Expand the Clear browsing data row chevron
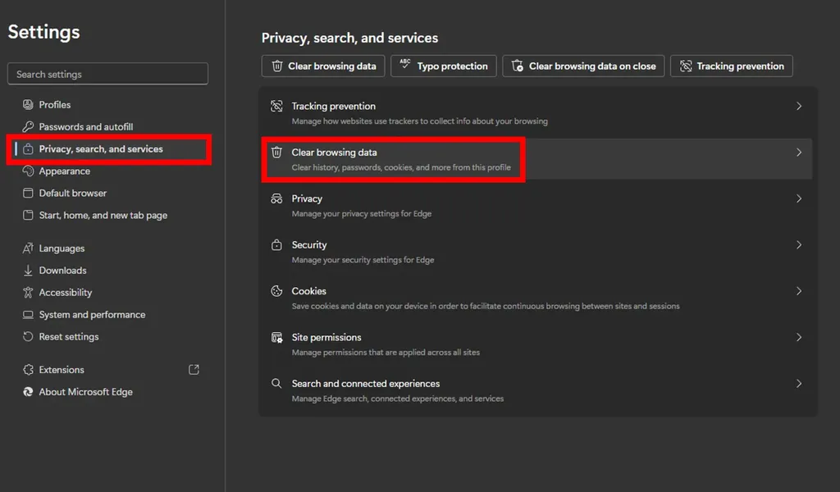The height and width of the screenshot is (492, 840). [x=798, y=153]
